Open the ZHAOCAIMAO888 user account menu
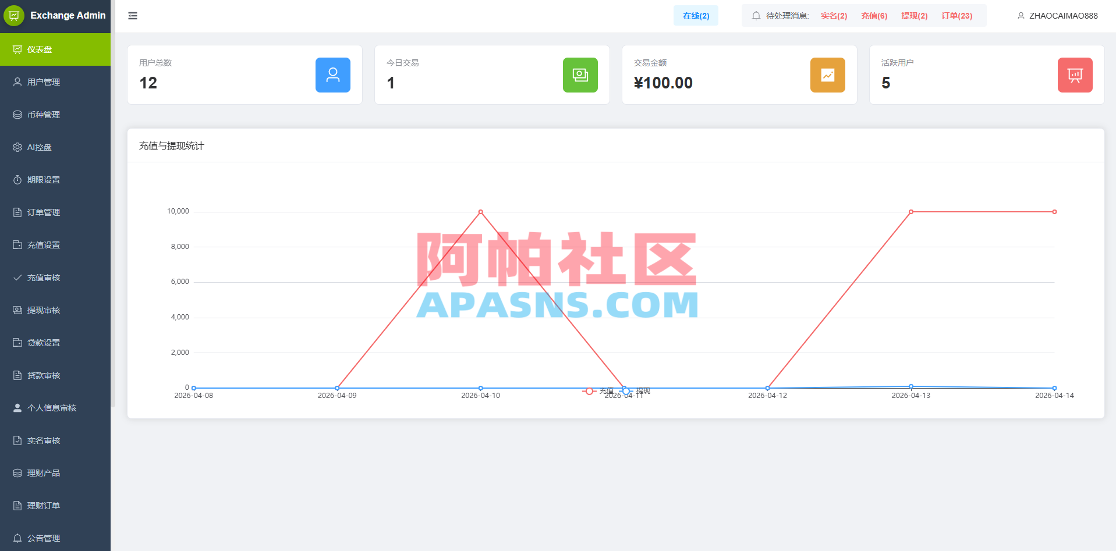1116x551 pixels. click(x=1057, y=16)
